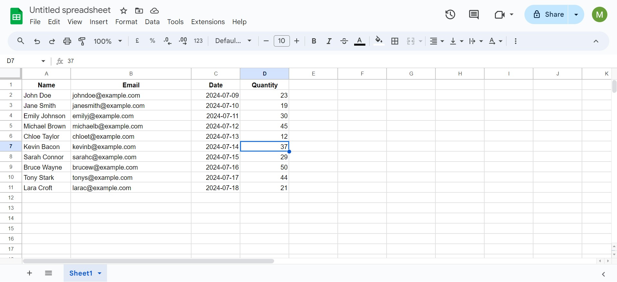Add a new sheet with plus
The image size is (617, 282).
tap(30, 273)
